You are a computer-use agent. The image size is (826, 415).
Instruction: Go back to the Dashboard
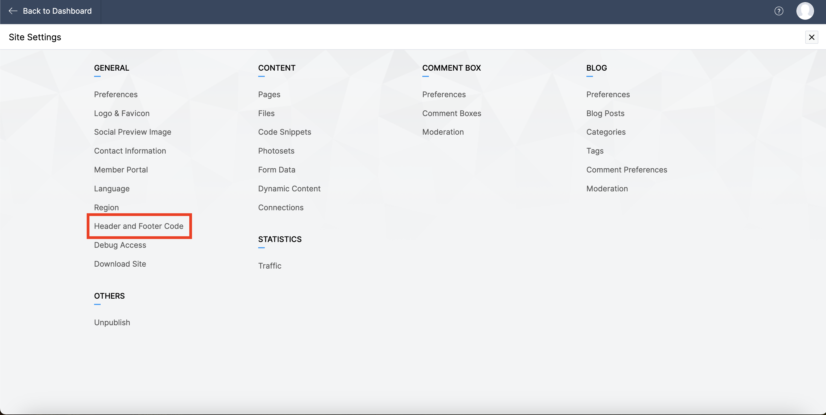[50, 11]
